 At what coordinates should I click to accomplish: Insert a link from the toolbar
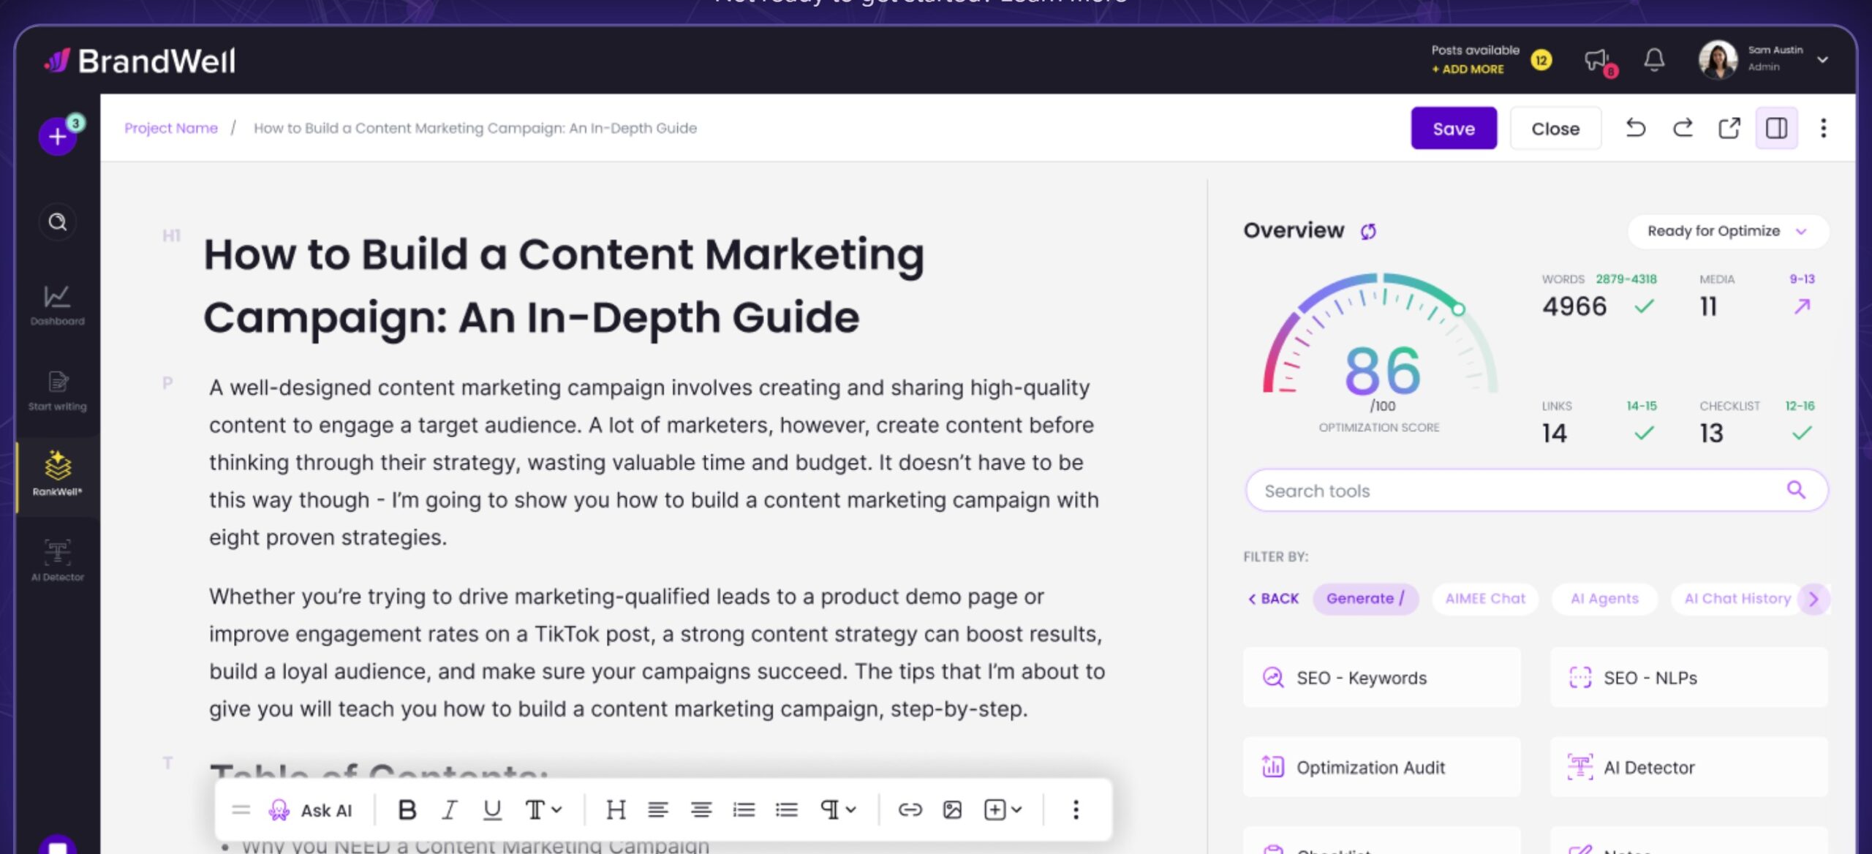(910, 809)
